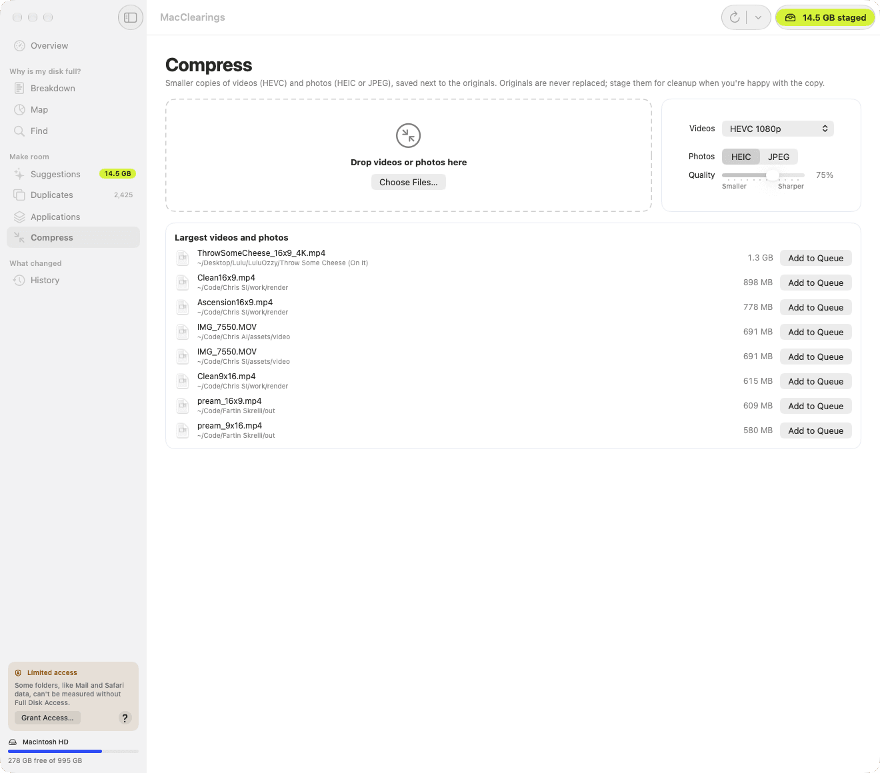Select HEIC photo format
The width and height of the screenshot is (880, 773).
click(x=741, y=157)
